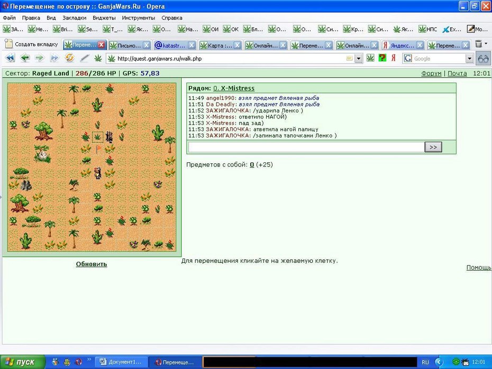Click the Forward green arrow icon
This screenshot has height=369, width=492.
(x=39, y=58)
